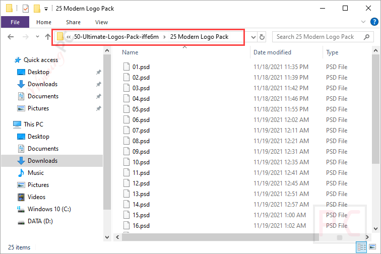Click the New folder quick access icon

(x=37, y=9)
